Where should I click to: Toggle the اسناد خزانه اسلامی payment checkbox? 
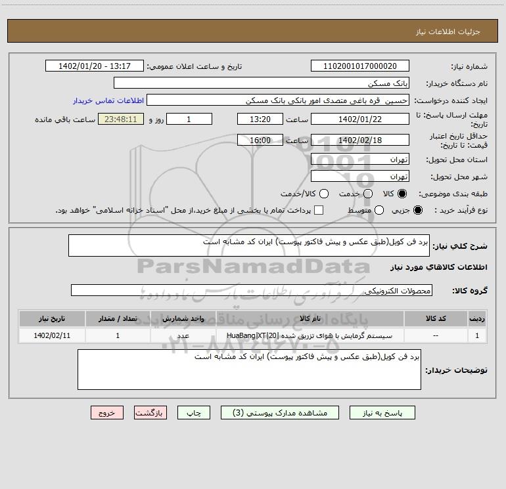[x=319, y=210]
